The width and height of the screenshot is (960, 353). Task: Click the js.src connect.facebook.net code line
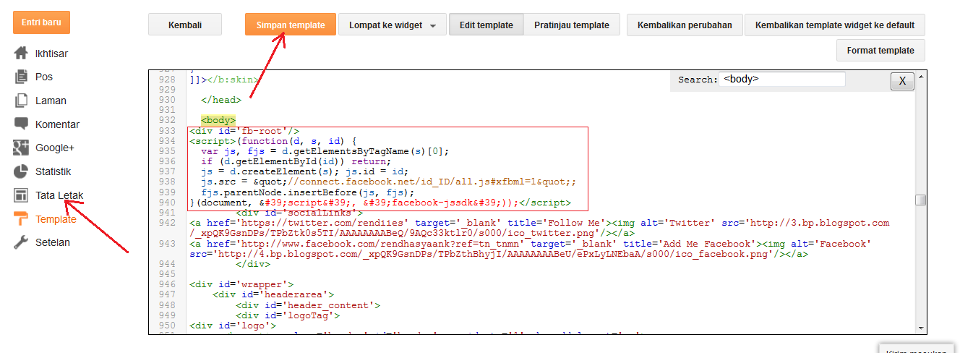(388, 182)
